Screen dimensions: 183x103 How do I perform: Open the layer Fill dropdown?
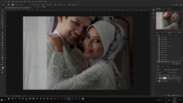pyautogui.click(x=177, y=75)
